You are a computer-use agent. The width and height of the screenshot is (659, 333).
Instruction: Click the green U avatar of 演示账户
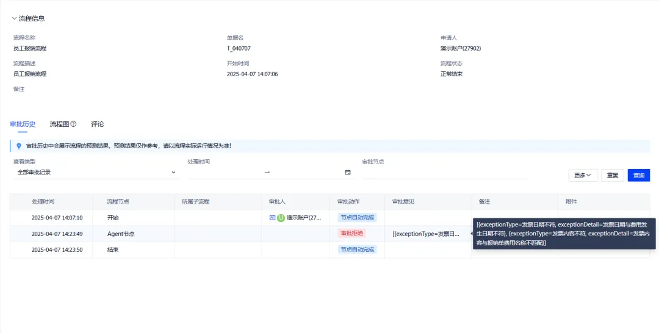point(281,218)
